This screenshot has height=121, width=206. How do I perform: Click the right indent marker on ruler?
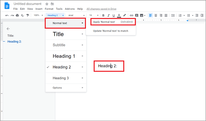tap(187, 21)
